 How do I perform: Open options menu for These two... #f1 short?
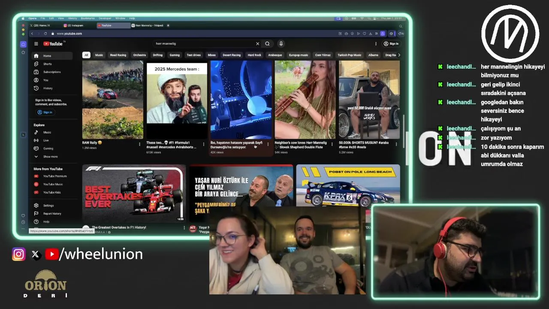[204, 144]
